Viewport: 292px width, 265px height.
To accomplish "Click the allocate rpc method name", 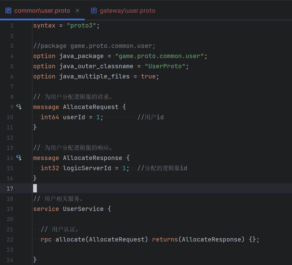I will [70, 240].
